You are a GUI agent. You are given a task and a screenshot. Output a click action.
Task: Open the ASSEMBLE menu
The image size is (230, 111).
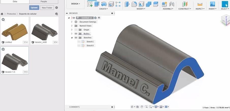[x=168, y=9]
